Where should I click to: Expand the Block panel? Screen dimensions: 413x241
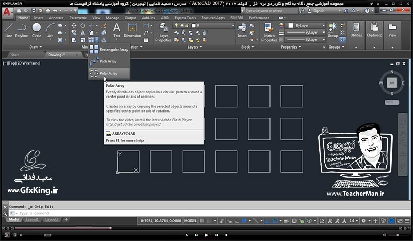tap(248, 47)
